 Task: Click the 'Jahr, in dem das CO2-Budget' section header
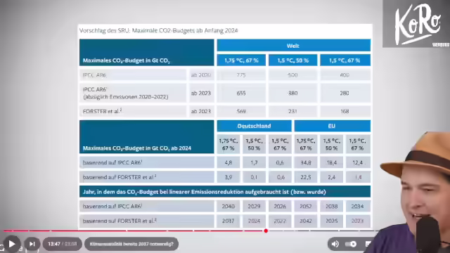pos(225,192)
